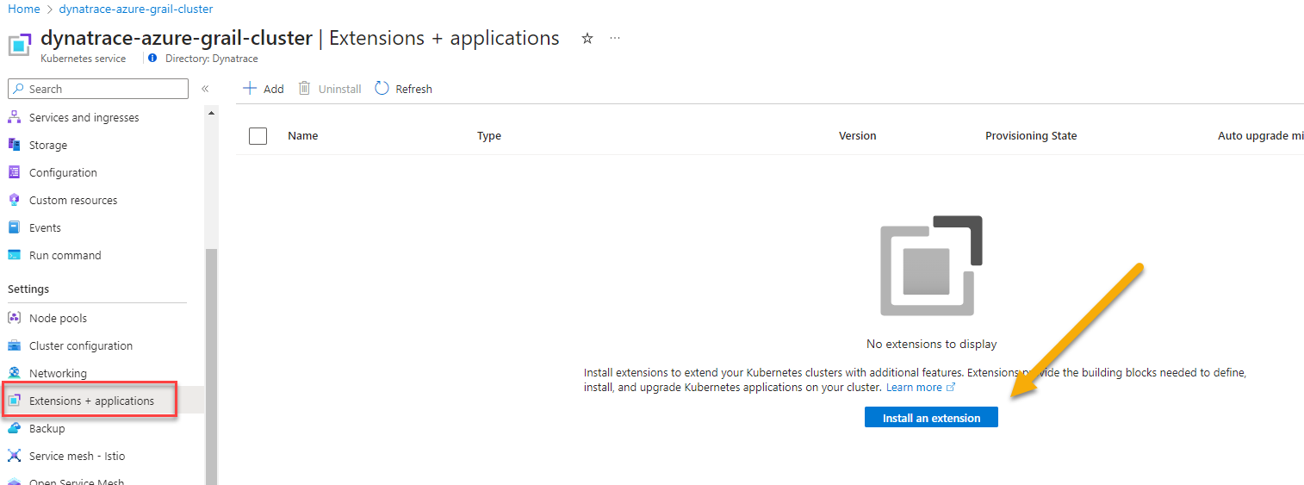The height and width of the screenshot is (485, 1304).
Task: Click the Run command icon
Action: click(x=14, y=255)
